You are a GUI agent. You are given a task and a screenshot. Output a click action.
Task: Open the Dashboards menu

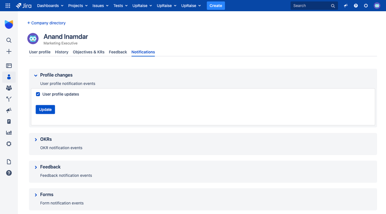click(x=50, y=5)
